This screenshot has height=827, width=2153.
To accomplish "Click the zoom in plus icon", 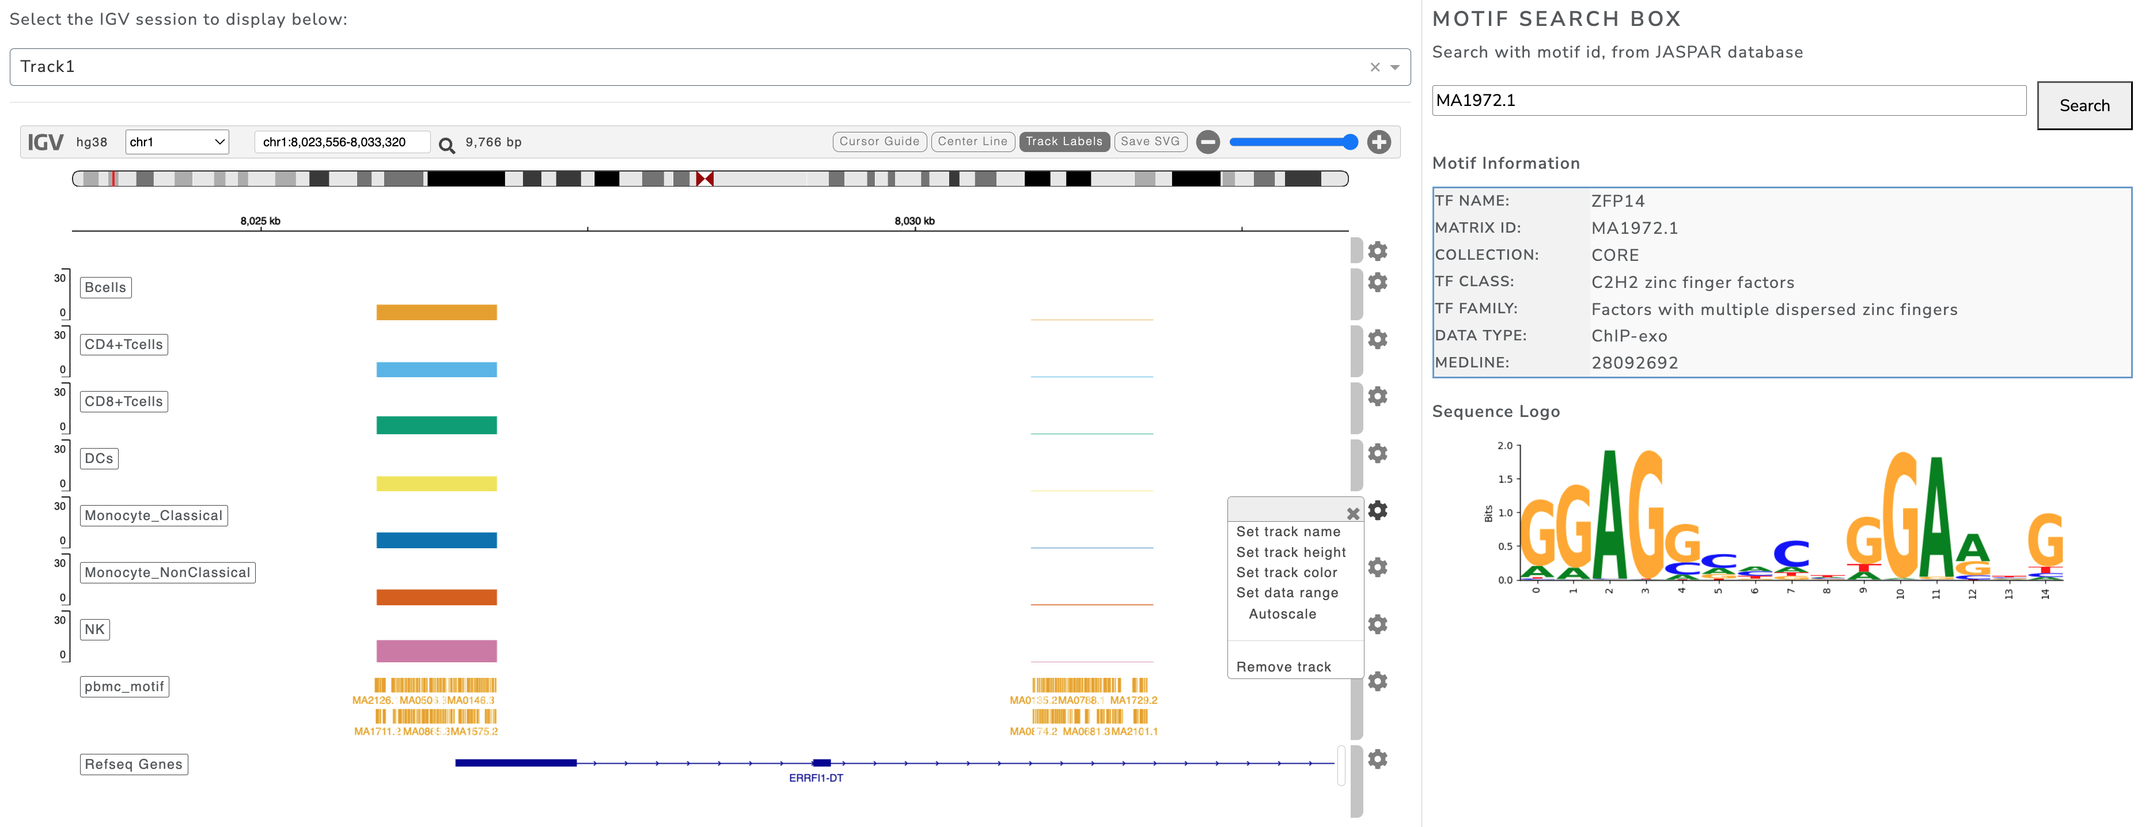I will click(x=1378, y=142).
